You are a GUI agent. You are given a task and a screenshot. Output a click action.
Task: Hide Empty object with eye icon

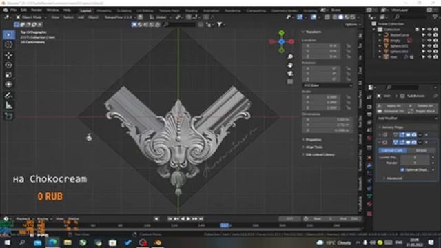(x=429, y=41)
